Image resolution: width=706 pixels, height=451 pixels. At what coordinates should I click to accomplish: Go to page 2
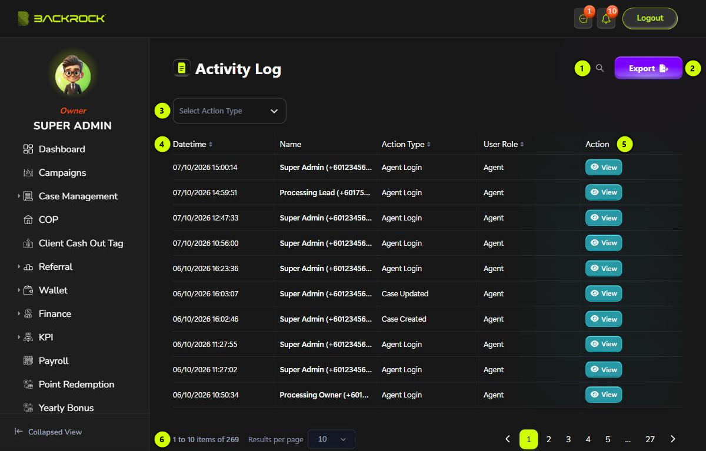click(548, 439)
